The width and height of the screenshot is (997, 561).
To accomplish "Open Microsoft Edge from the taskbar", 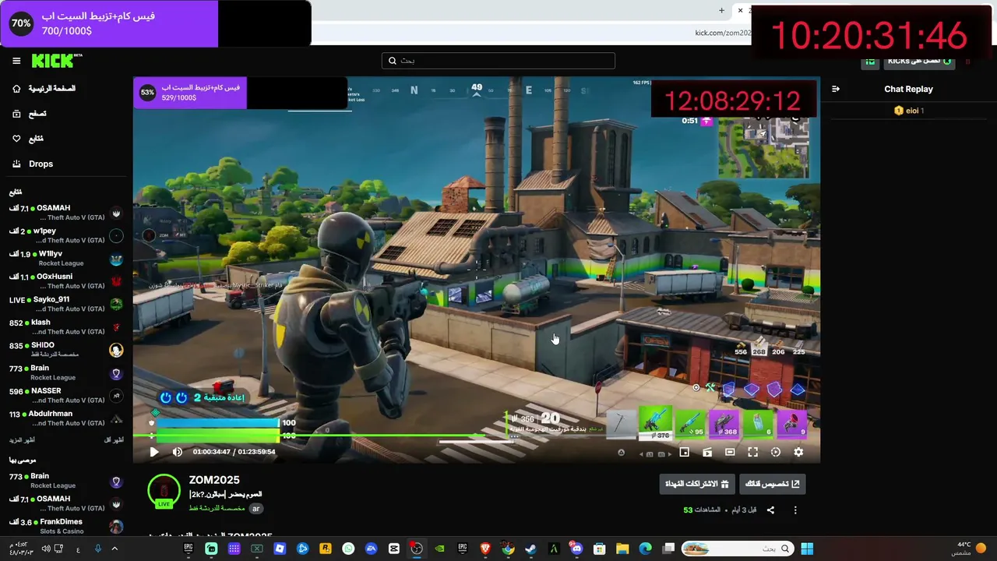I will coord(645,549).
